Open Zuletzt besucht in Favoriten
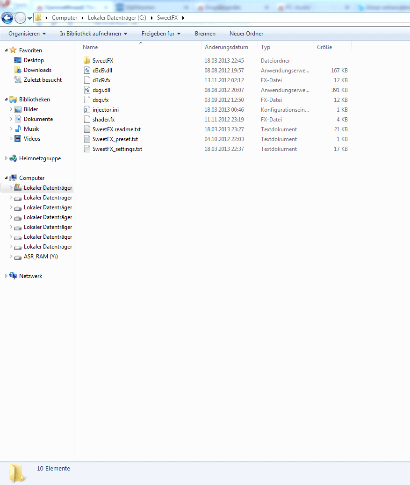The image size is (410, 485). (x=43, y=80)
